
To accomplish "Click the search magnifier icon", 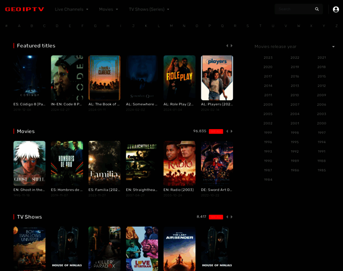I will 317,9.
